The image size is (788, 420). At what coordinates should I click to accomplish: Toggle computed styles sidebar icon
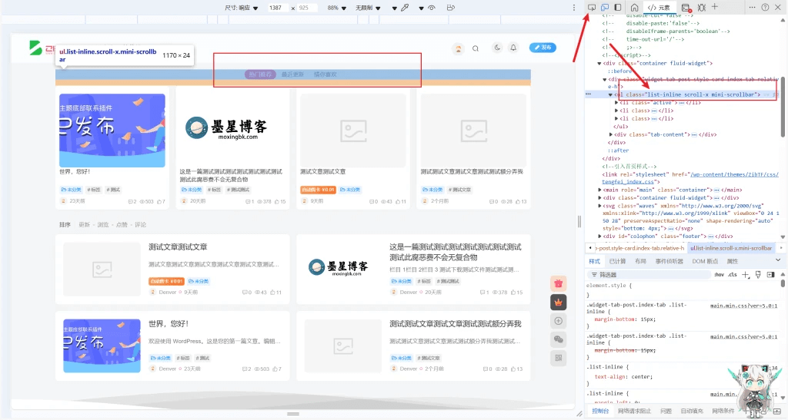coord(770,275)
